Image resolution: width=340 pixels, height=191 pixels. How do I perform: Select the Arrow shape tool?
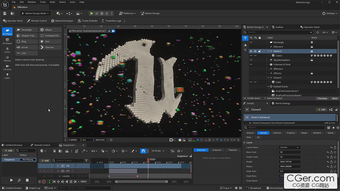(x=27, y=47)
